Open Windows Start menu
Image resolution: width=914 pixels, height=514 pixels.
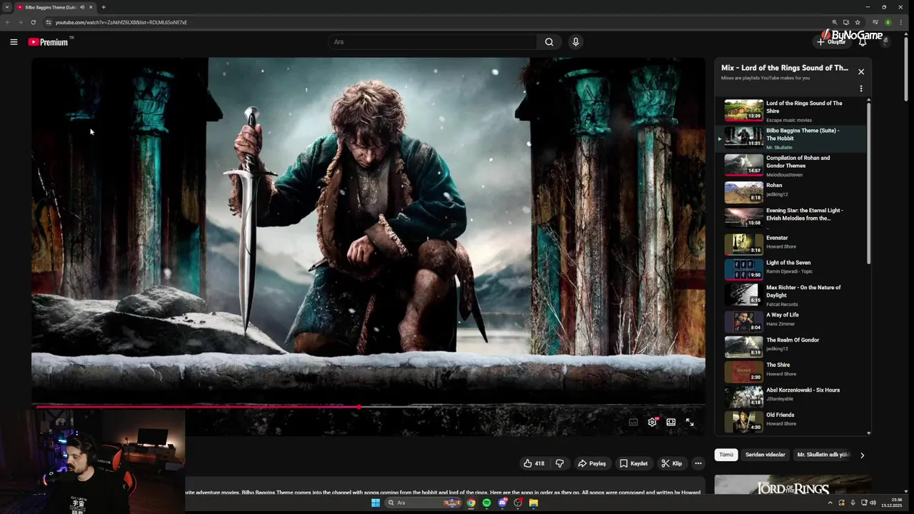tap(376, 503)
